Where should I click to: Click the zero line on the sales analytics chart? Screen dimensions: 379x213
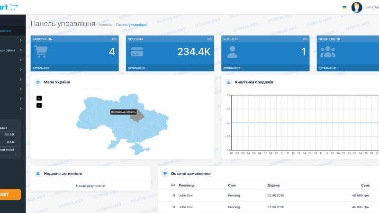[x=305, y=123]
